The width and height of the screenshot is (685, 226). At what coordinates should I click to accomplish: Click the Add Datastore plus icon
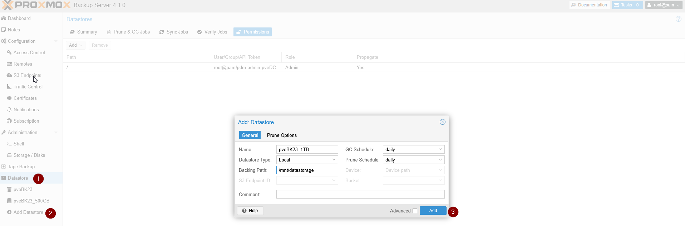coord(9,212)
